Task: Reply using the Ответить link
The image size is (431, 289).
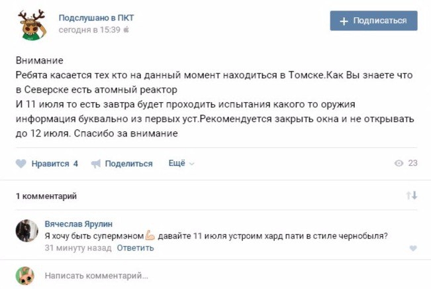Action: [135, 248]
